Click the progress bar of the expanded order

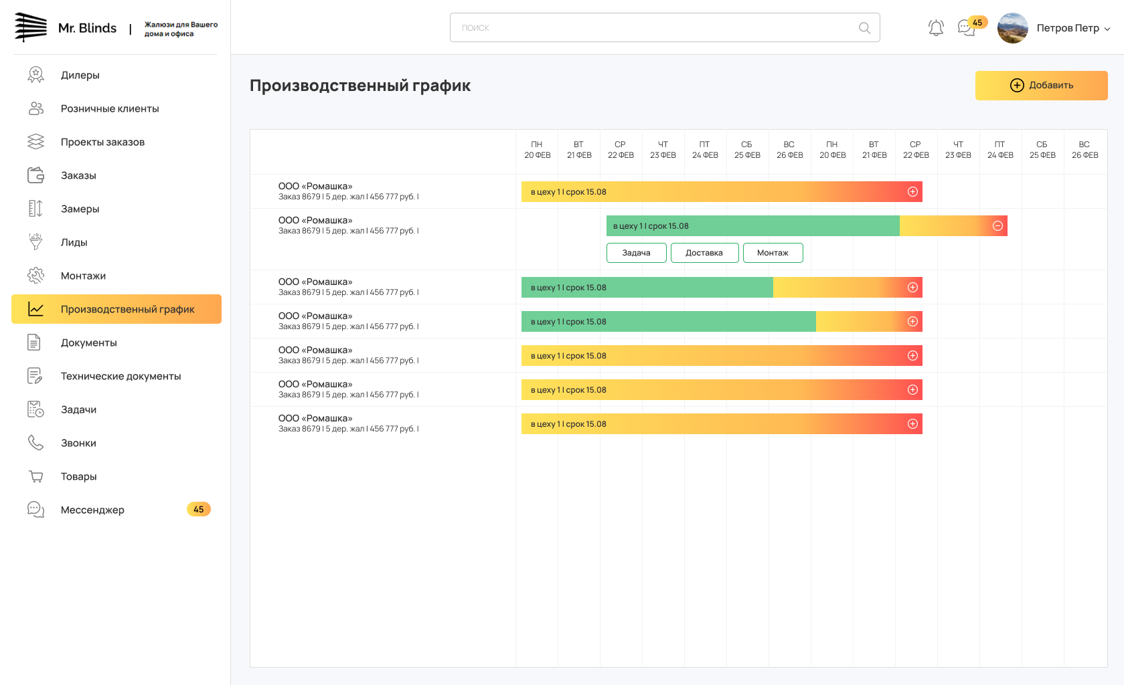tap(807, 226)
